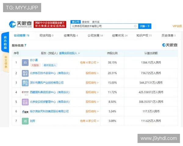This screenshot has height=146, width=183.
Task: Click the 最终受益人 tag
Action: (x=50, y=65)
